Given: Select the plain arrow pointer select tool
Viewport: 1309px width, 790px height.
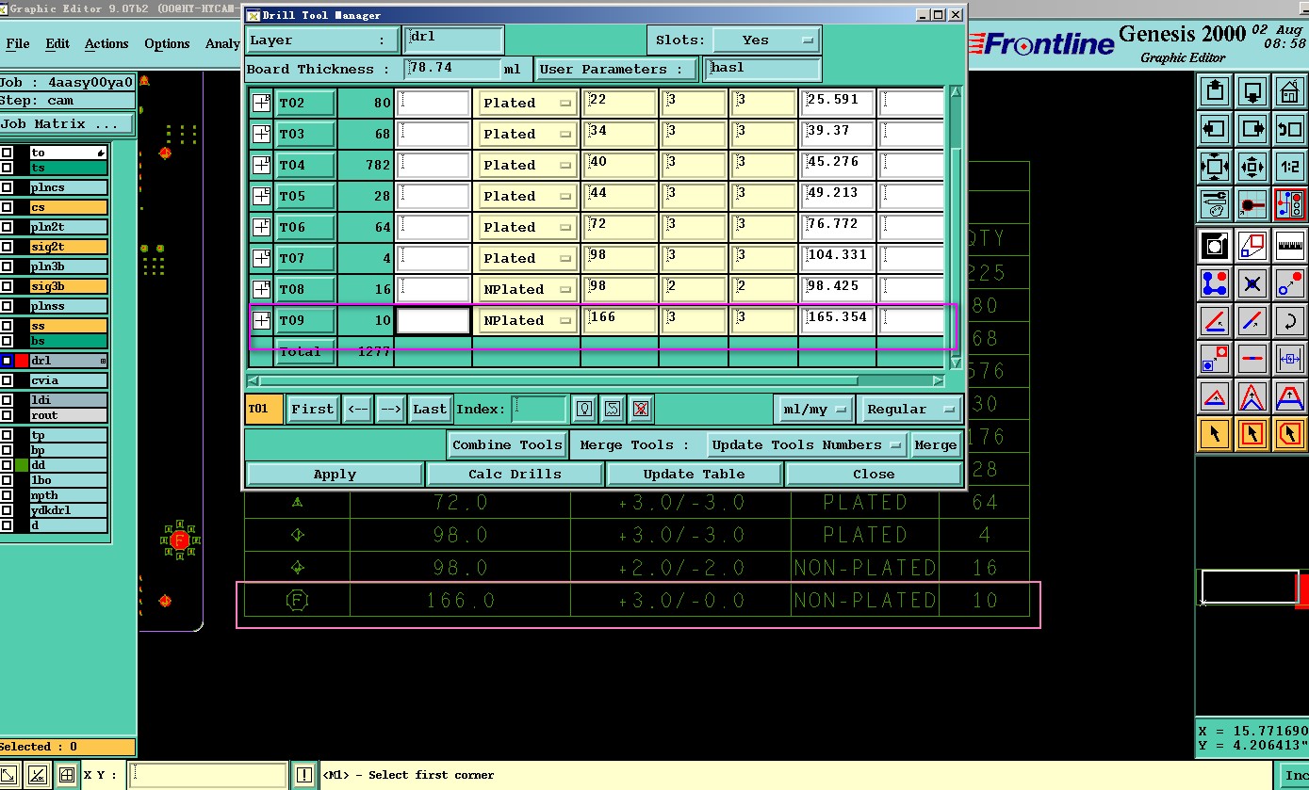Looking at the screenshot, I should click(1215, 433).
